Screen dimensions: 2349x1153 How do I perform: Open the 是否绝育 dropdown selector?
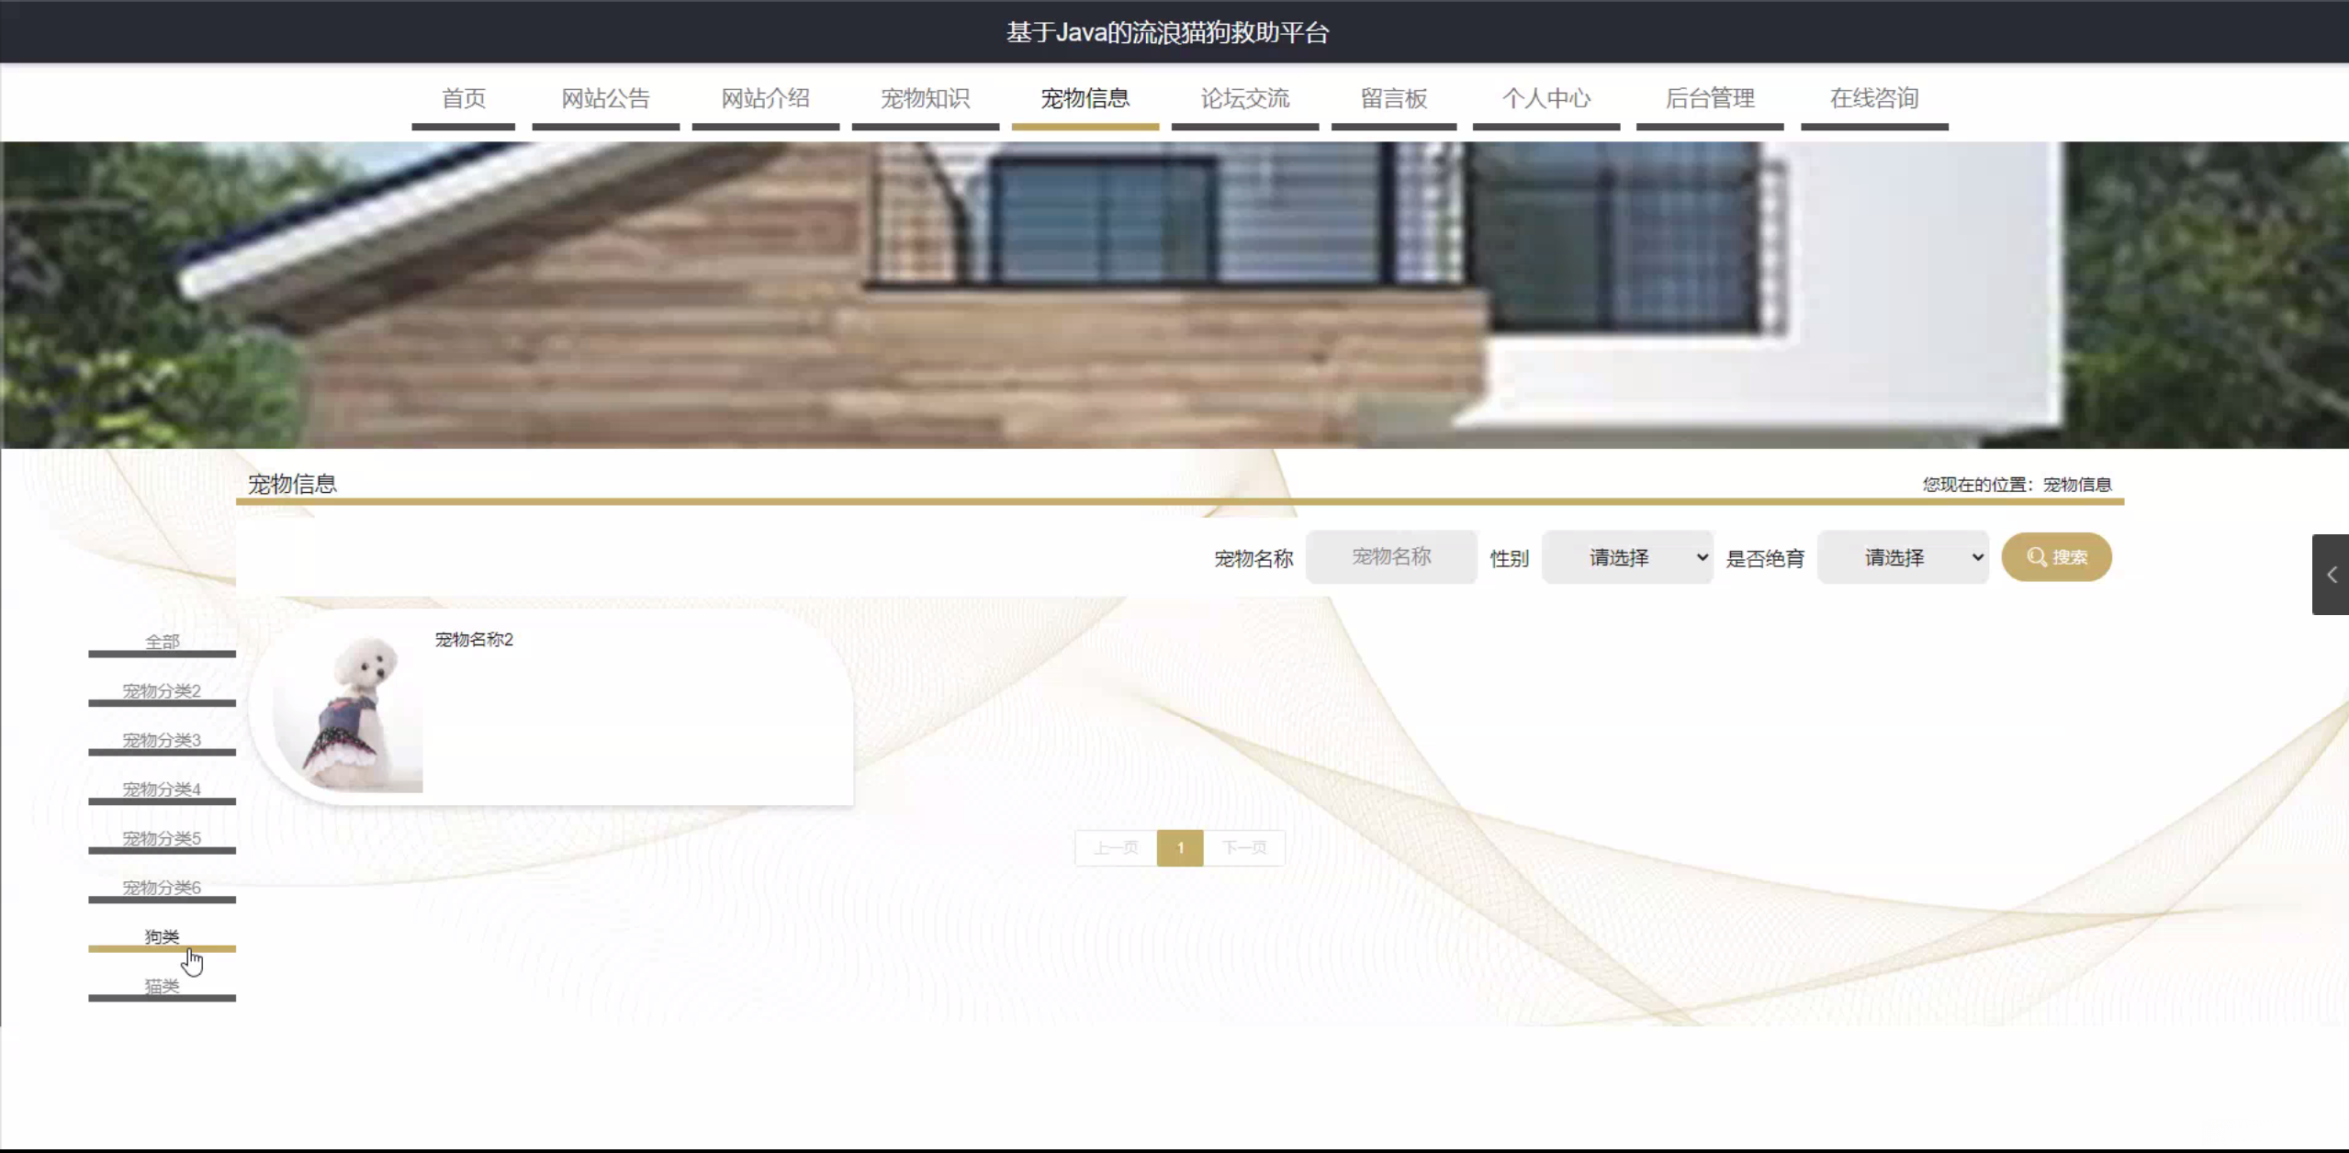(x=1903, y=557)
